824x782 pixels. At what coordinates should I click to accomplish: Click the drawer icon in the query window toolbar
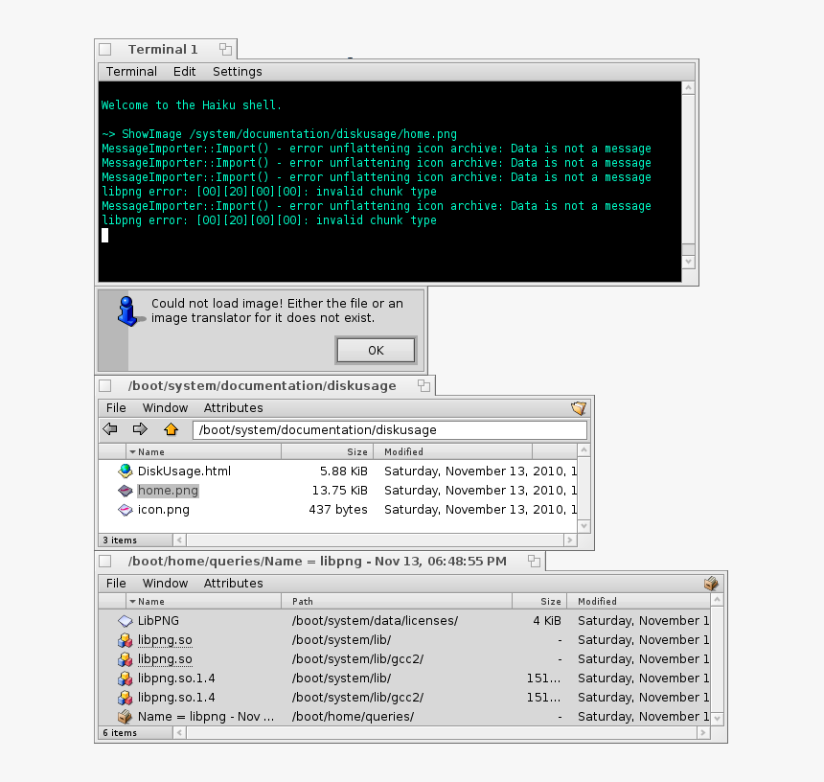pyautogui.click(x=711, y=583)
